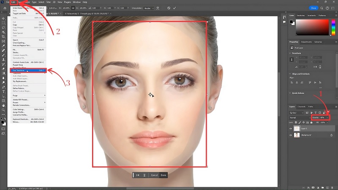Open the Search magnifier icon near Share
338x190 pixels.
pos(322,8)
